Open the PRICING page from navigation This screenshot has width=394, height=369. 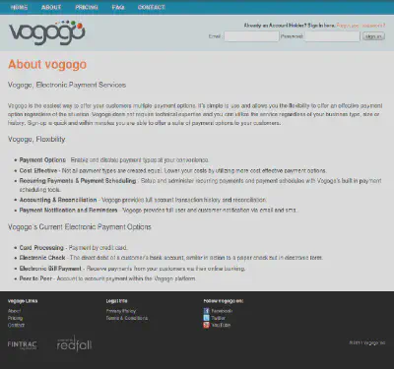[x=87, y=7]
